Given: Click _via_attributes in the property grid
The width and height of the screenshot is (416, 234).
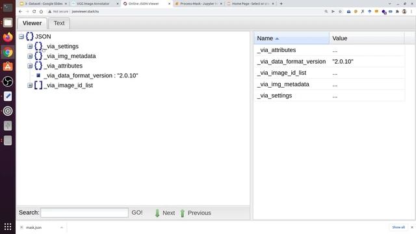Looking at the screenshot, I should point(276,50).
